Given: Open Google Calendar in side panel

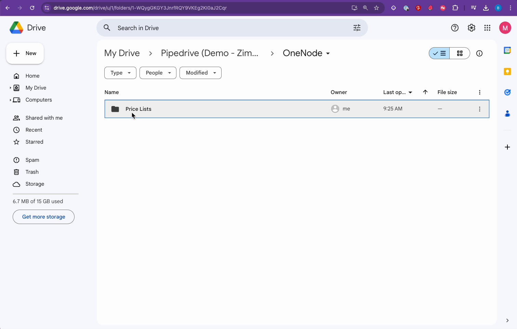Looking at the screenshot, I should coord(507,51).
